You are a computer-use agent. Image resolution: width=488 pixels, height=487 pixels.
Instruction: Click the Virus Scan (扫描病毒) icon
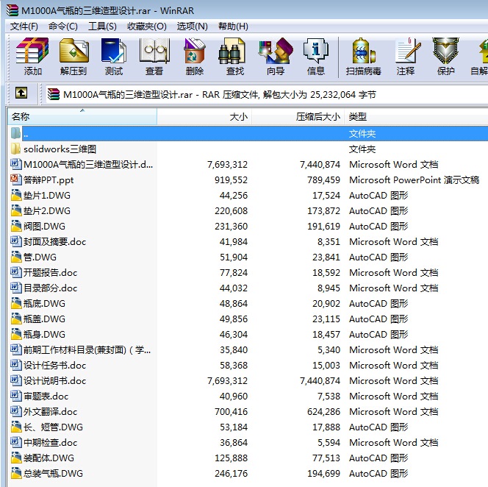(x=364, y=57)
